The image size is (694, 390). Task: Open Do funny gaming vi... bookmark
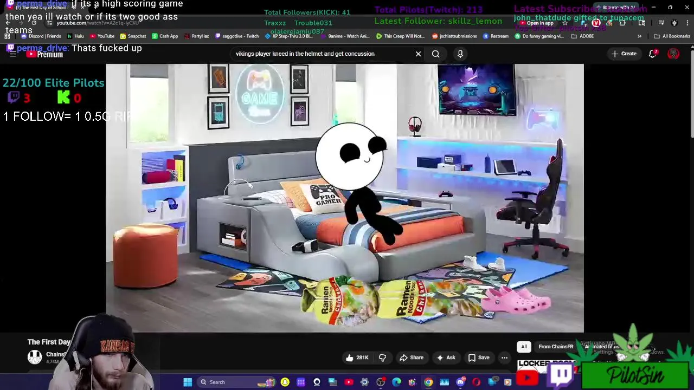[x=539, y=36]
